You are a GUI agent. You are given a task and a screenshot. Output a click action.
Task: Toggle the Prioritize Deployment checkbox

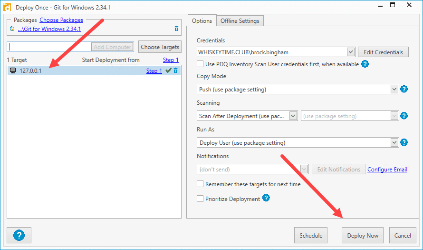pyautogui.click(x=200, y=199)
